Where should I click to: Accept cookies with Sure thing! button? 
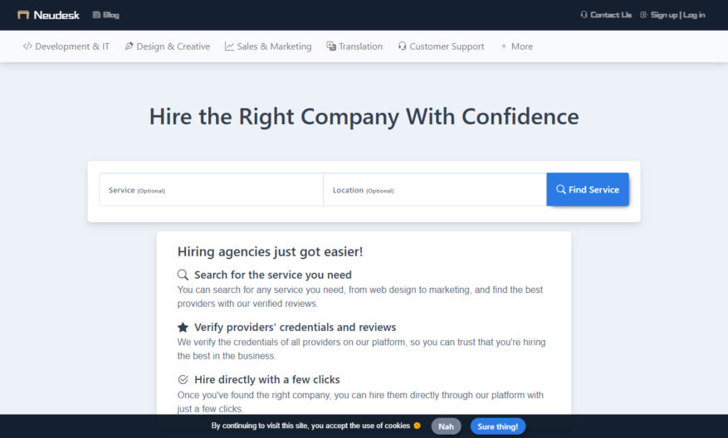coord(498,426)
